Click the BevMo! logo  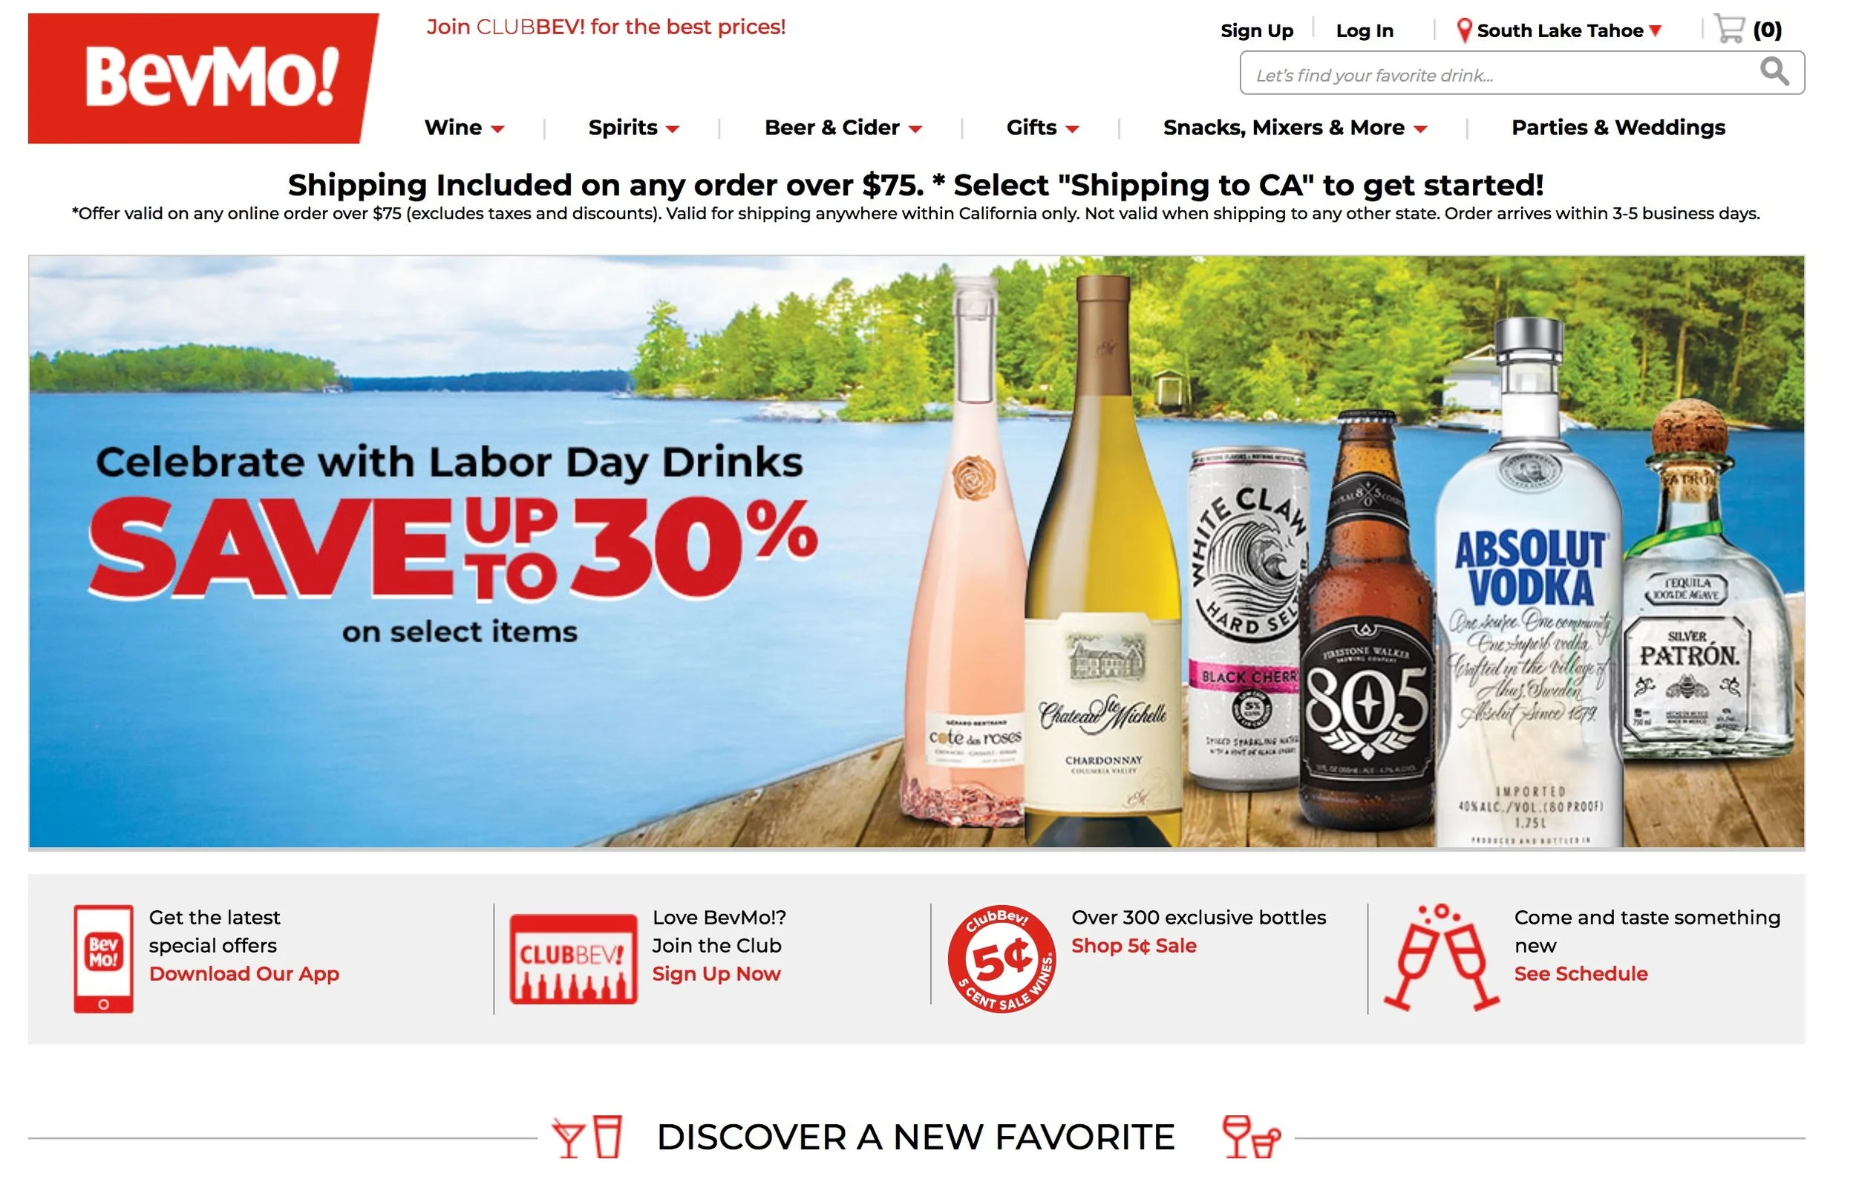pos(203,78)
